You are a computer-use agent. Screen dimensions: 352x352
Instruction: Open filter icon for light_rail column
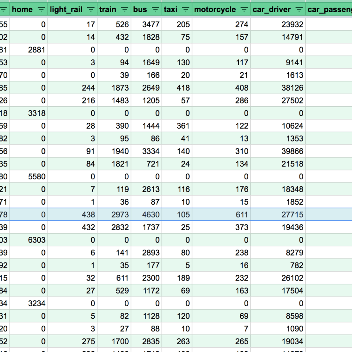coord(91,10)
